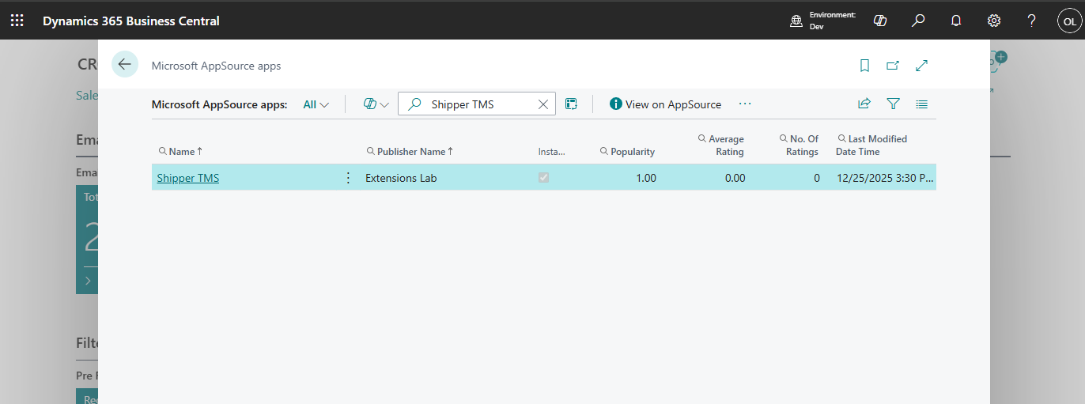This screenshot has height=404, width=1085.
Task: Open page in new window
Action: [x=893, y=66]
